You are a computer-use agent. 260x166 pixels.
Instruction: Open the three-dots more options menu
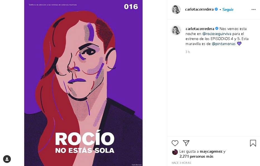(254, 9)
